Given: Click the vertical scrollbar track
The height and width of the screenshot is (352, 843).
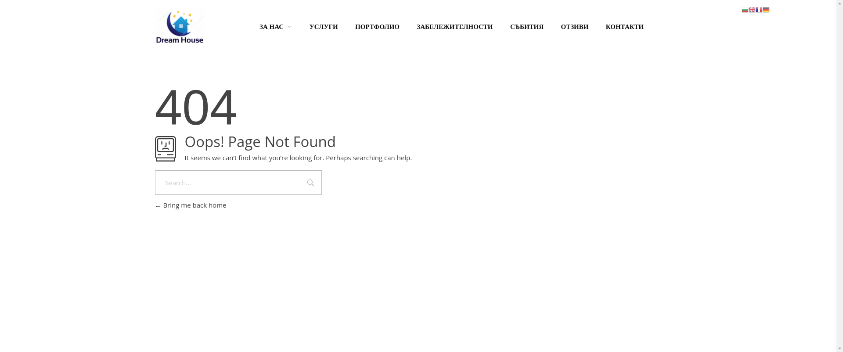Looking at the screenshot, I should coord(839,176).
